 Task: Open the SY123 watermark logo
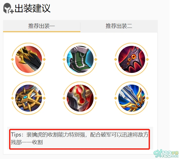point(166,153)
